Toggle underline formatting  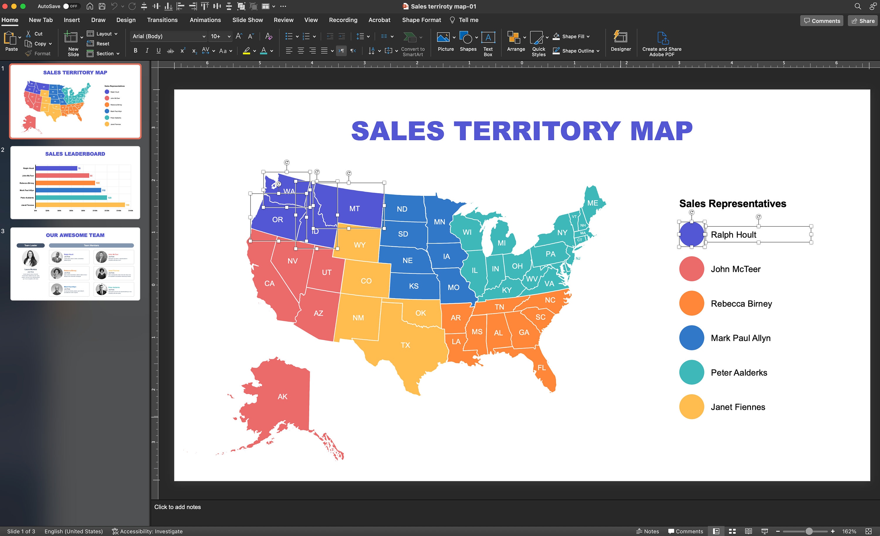coord(159,51)
